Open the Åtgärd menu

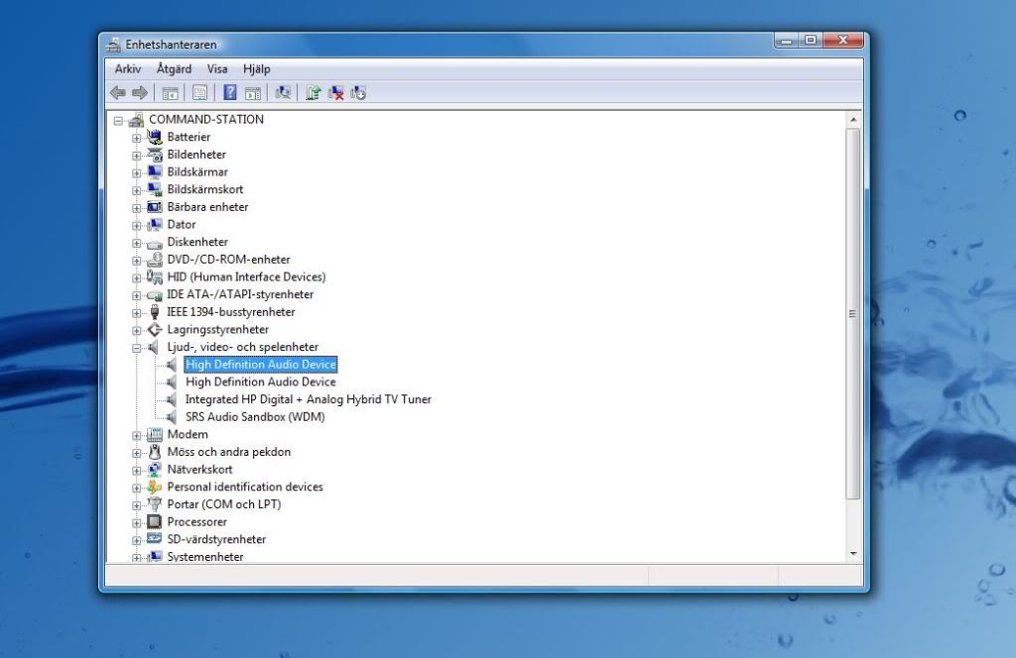click(174, 68)
